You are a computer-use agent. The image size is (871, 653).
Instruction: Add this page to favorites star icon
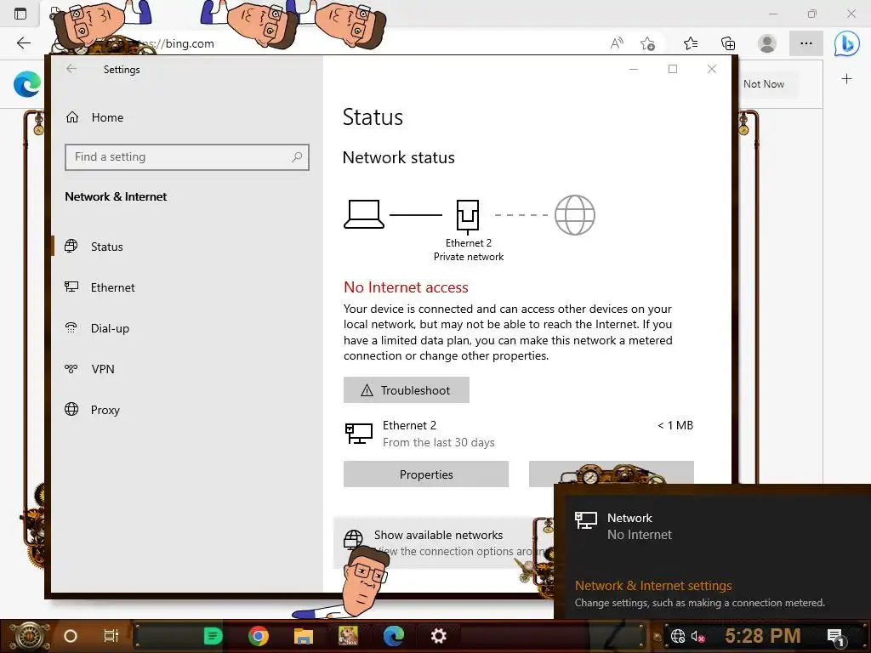(x=647, y=43)
